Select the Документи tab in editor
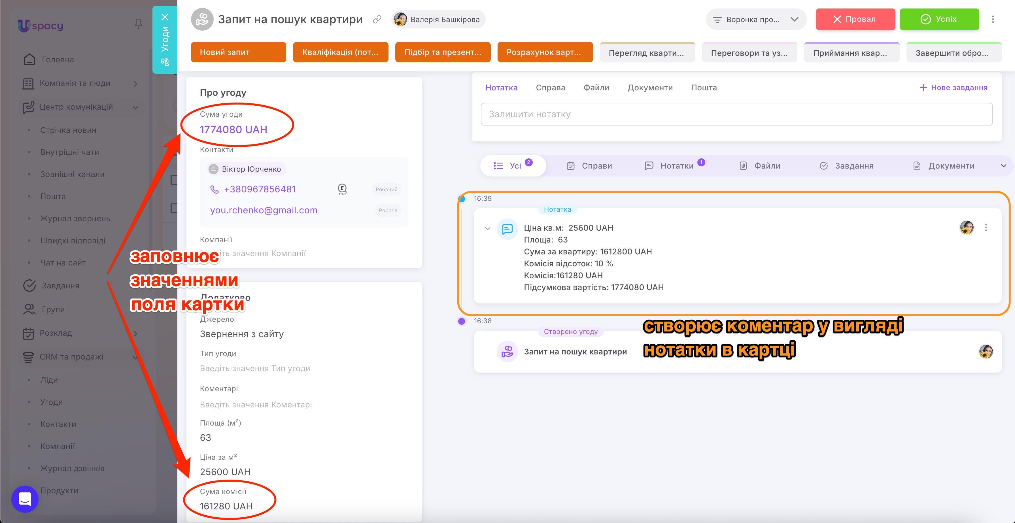 tap(650, 88)
